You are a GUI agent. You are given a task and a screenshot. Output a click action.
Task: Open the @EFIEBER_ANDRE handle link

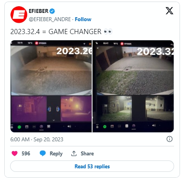[50, 19]
